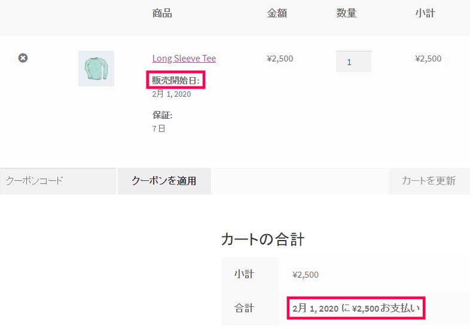Click the 小計 column header
Screen dimensions: 473x329
(425, 13)
